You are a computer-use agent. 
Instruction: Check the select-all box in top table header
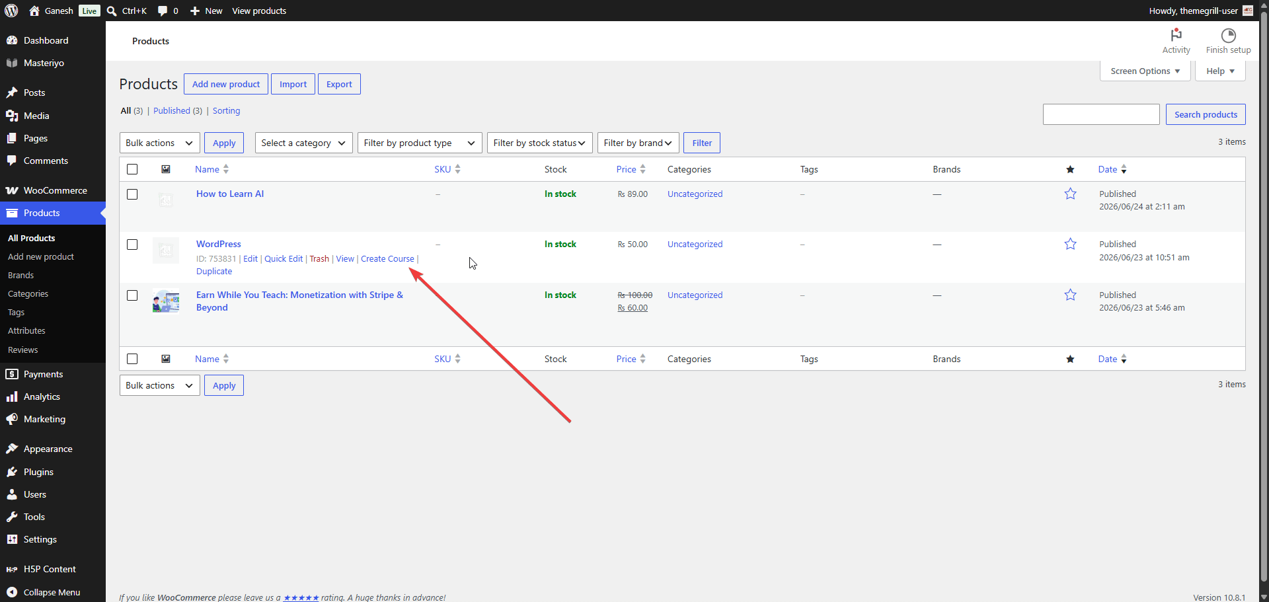tap(132, 169)
